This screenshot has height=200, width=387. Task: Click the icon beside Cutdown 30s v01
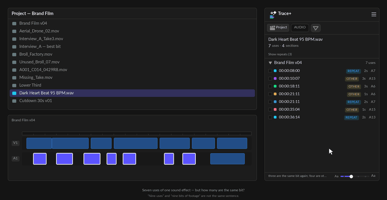[14, 101]
